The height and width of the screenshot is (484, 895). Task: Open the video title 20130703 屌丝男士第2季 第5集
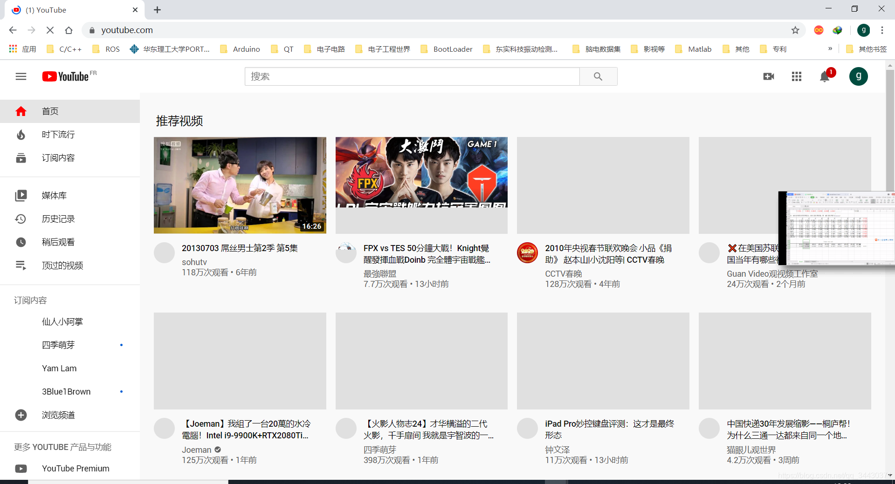[x=240, y=248]
